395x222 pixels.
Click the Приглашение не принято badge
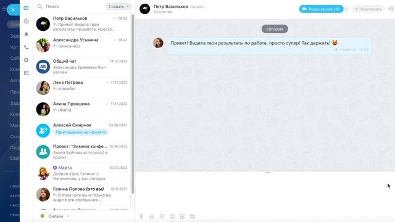click(x=81, y=132)
